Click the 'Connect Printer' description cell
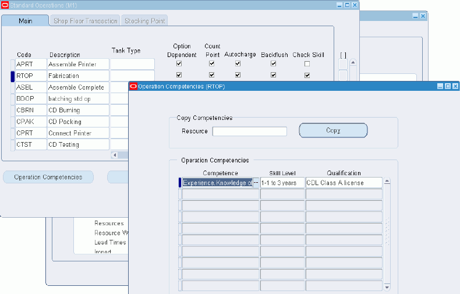 point(78,133)
